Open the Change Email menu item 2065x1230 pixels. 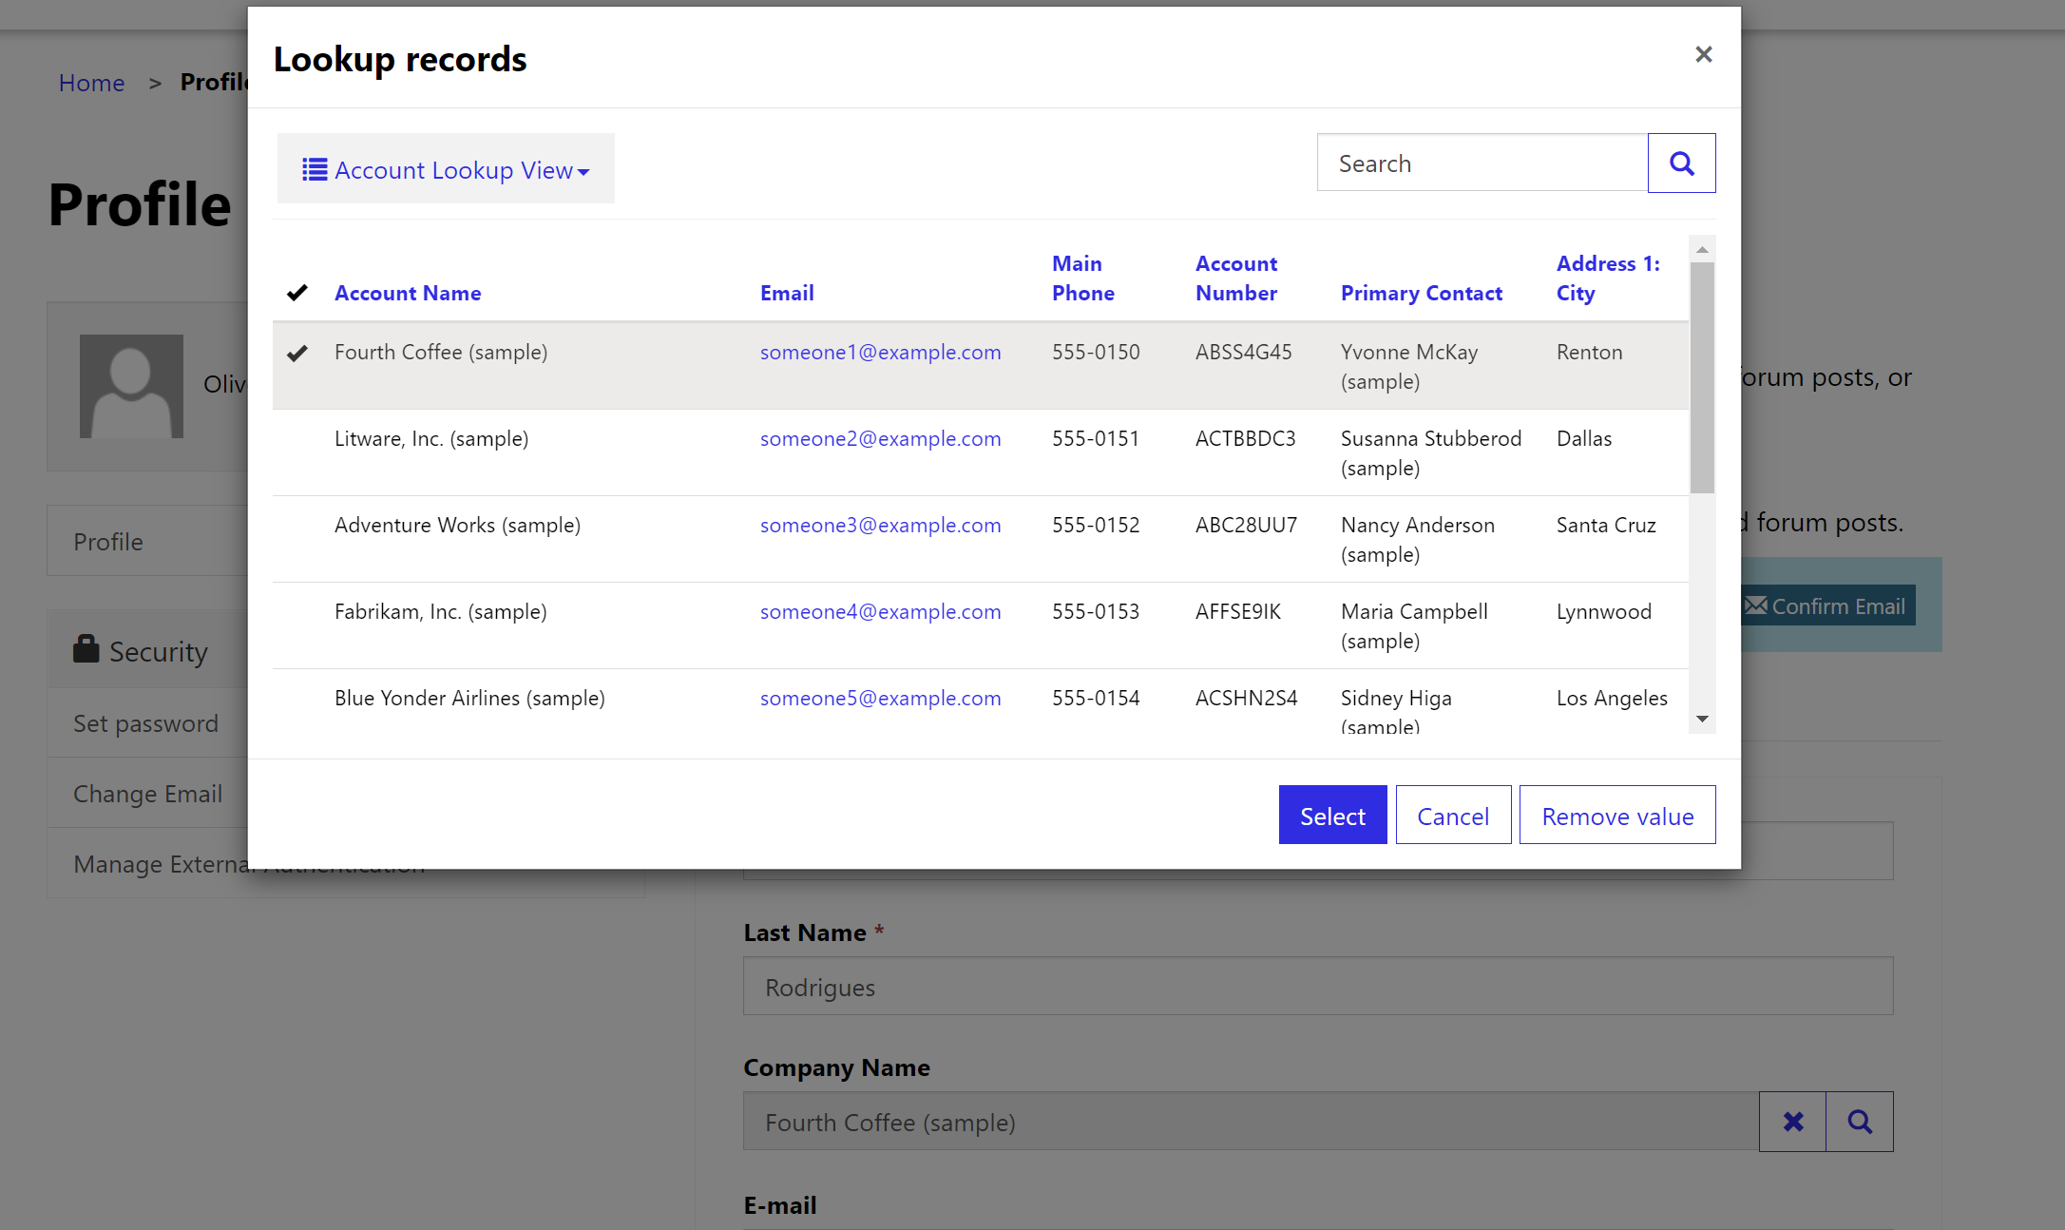coord(147,793)
